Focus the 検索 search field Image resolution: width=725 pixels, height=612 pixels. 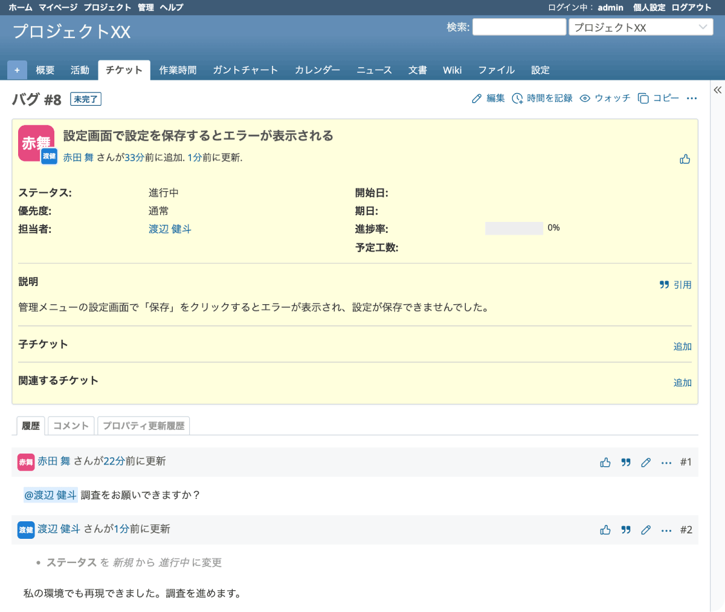tap(519, 27)
